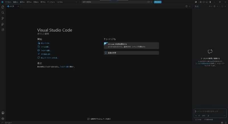Click the agent instructions link in the chat panel
The height and width of the screenshot is (124, 228).
(x=203, y=63)
